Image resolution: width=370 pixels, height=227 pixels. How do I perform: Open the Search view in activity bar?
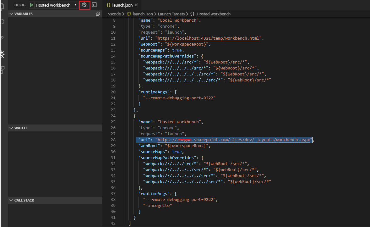tap(2, 22)
